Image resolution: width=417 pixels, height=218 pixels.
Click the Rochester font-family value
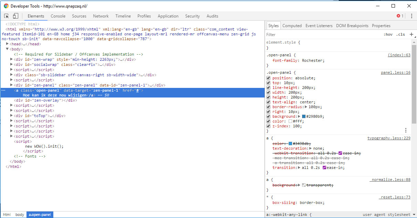coord(312,60)
